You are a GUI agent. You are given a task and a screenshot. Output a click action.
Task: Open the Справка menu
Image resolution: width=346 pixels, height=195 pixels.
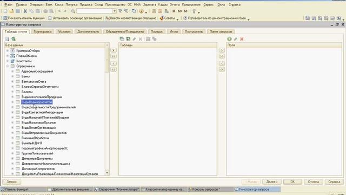pyautogui.click(x=234, y=4)
